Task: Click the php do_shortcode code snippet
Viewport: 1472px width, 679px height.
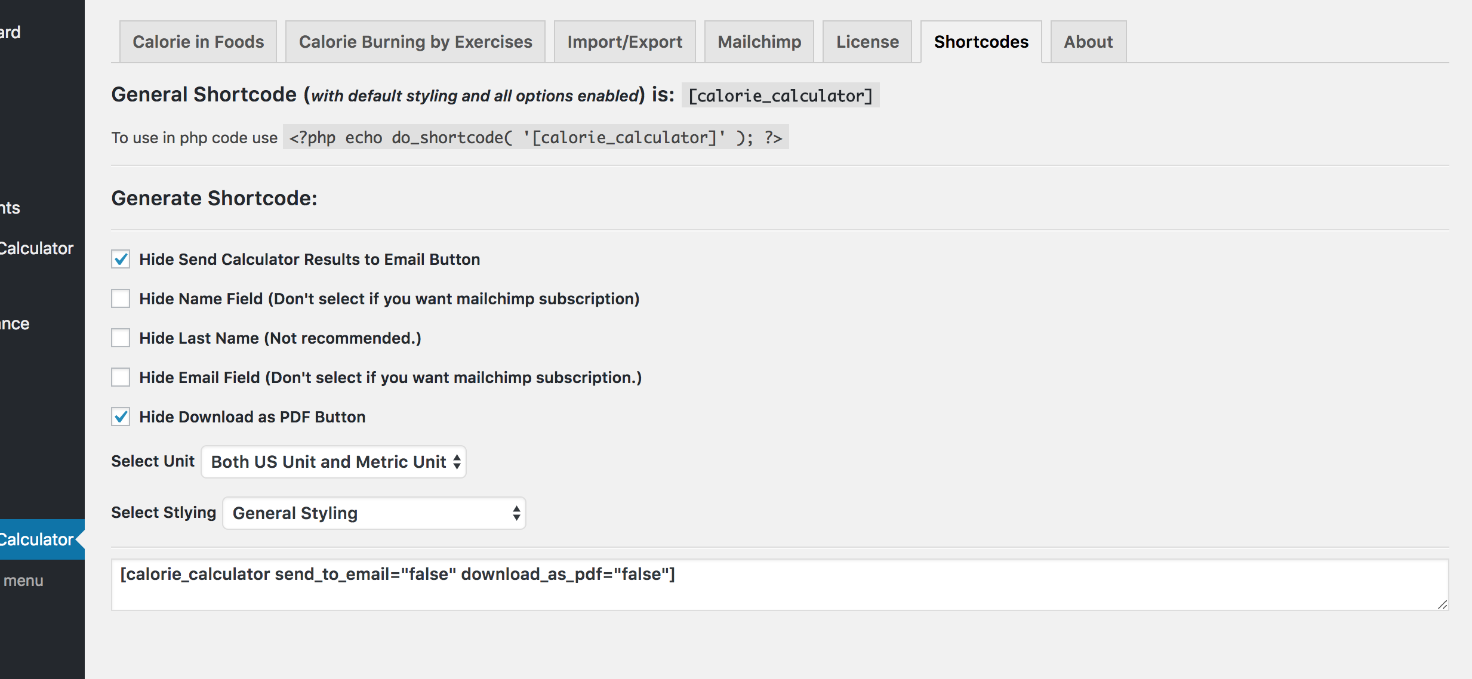Action: 535,137
